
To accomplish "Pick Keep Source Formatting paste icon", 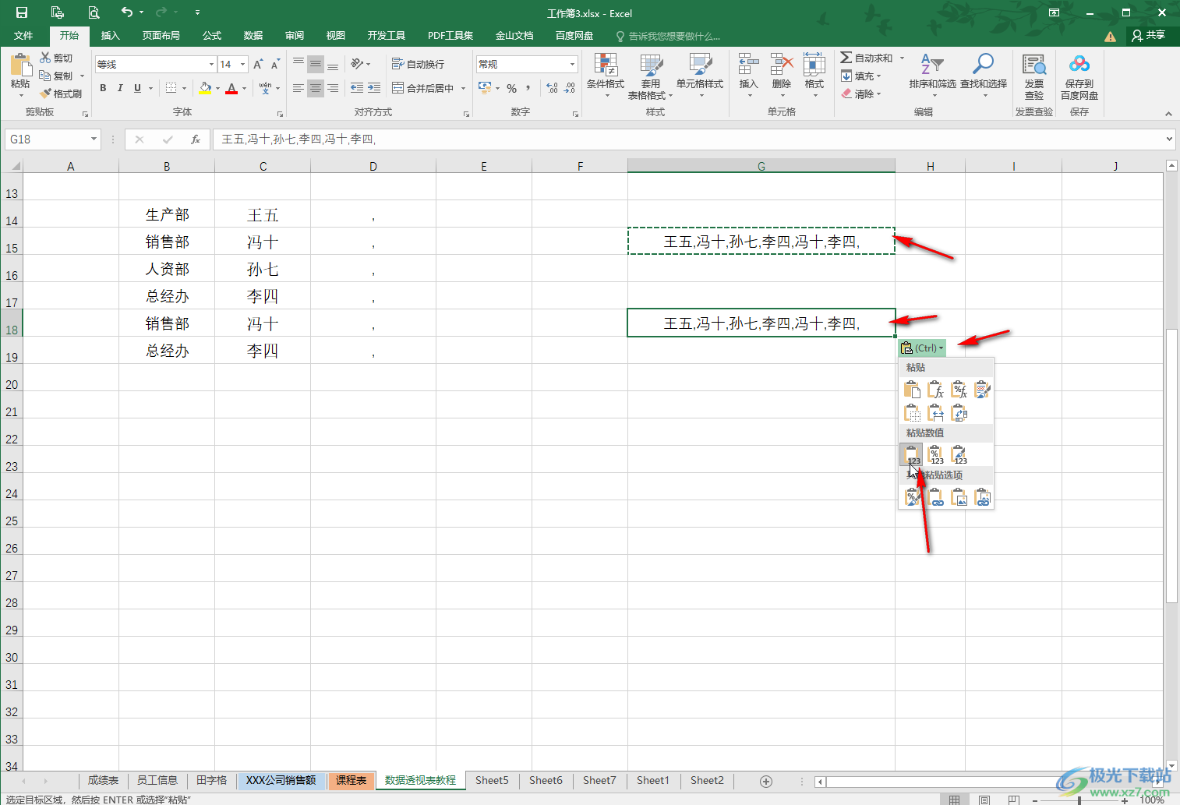I will point(983,390).
